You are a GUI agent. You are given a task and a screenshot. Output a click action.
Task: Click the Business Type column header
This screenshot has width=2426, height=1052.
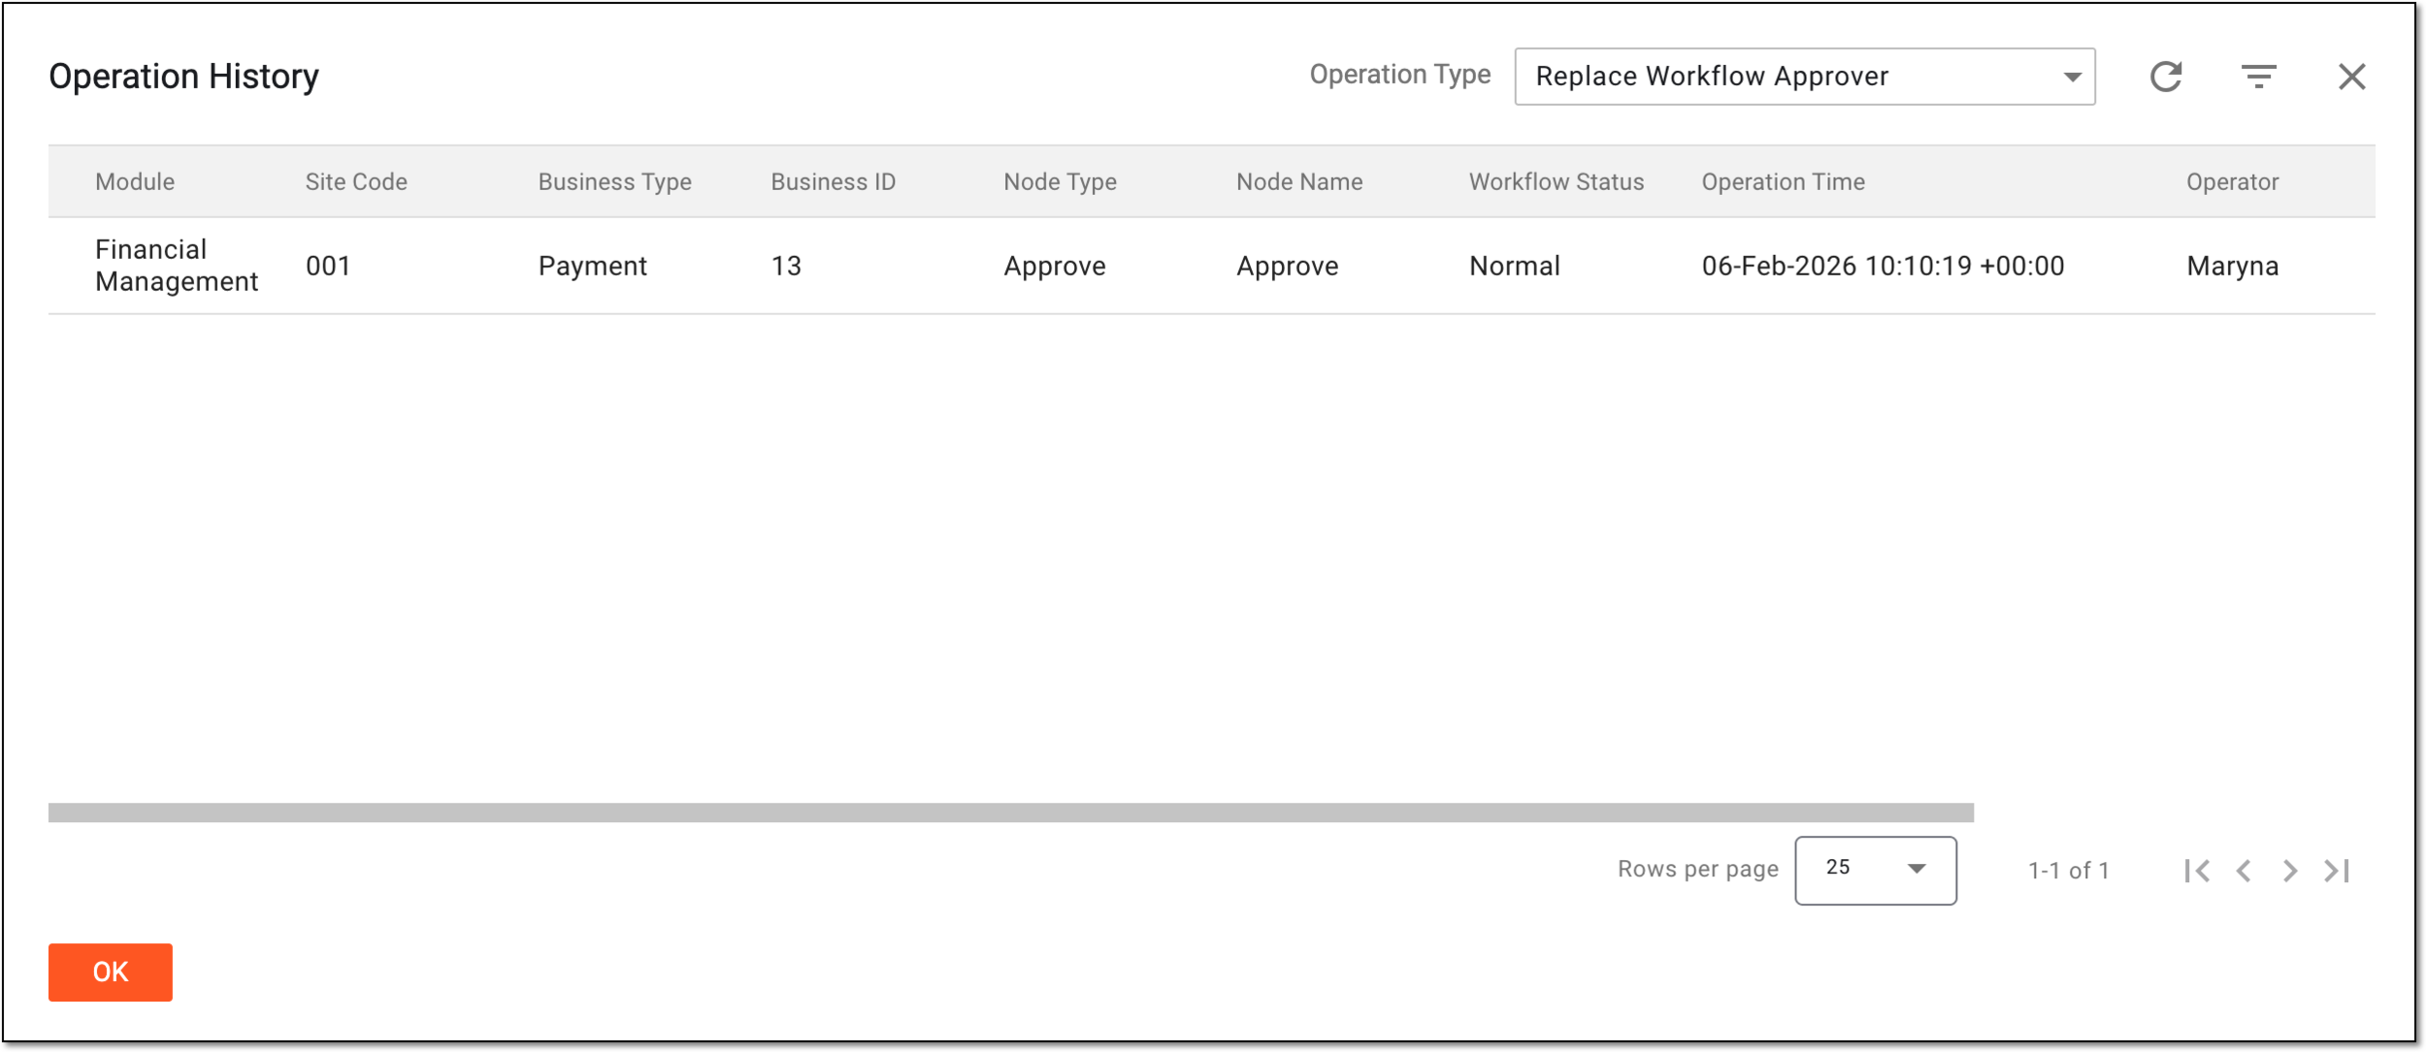pyautogui.click(x=615, y=182)
